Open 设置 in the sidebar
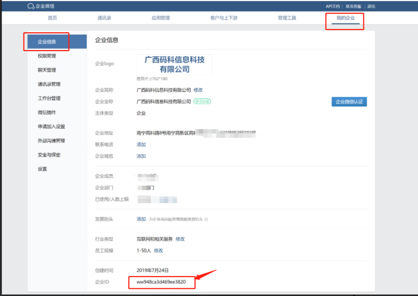The height and width of the screenshot is (296, 418). (x=42, y=169)
